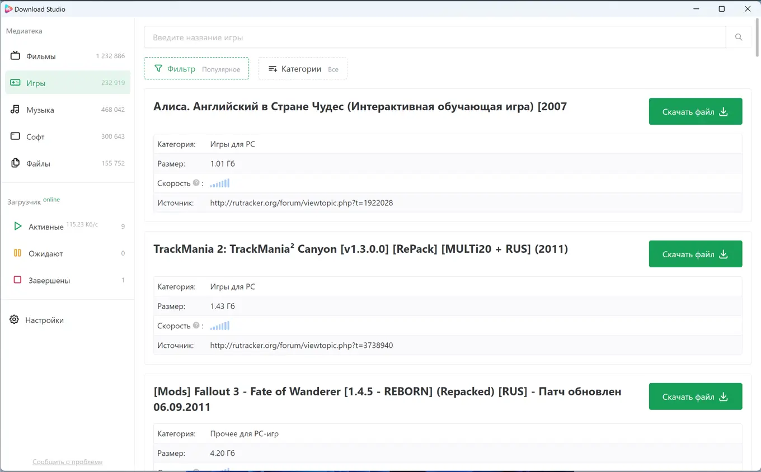Click the documents icon beside Файлы

pyautogui.click(x=15, y=163)
